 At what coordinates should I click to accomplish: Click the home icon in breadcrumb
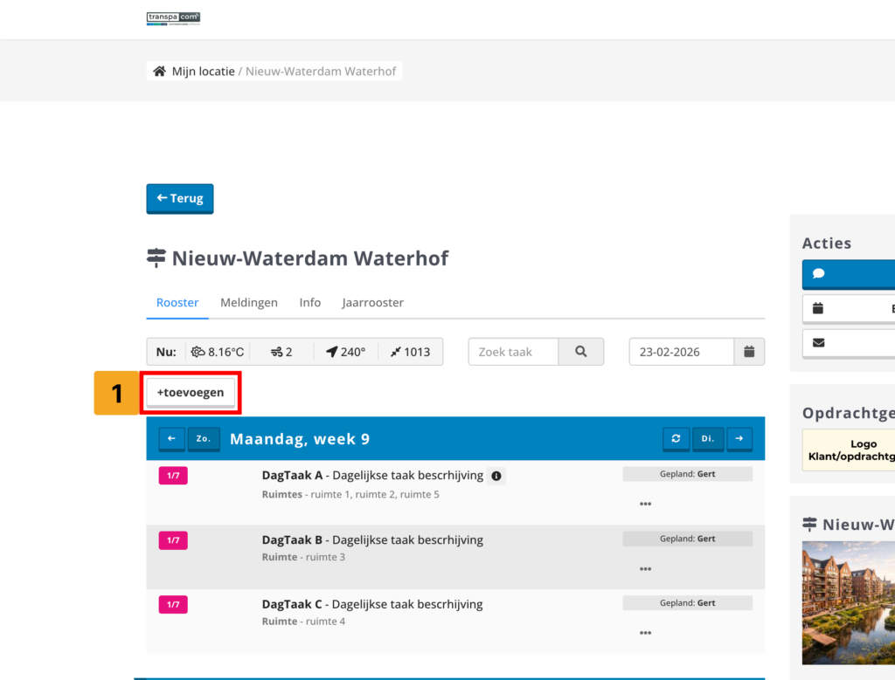[159, 72]
